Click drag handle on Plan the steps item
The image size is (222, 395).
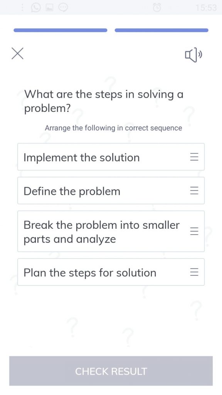194,272
